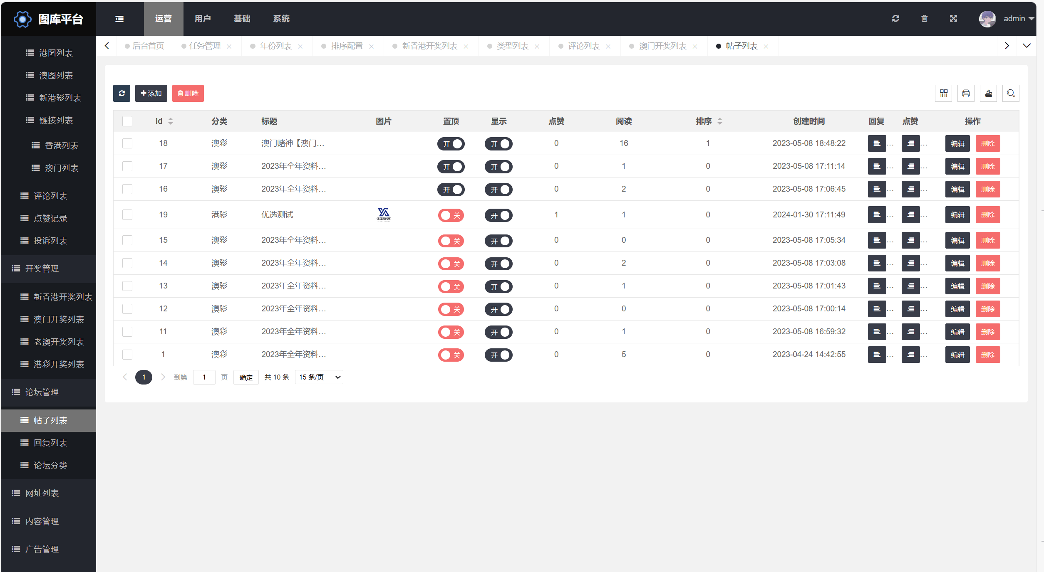This screenshot has width=1044, height=572.
Task: Close the 任务管理 tab
Action: [229, 47]
